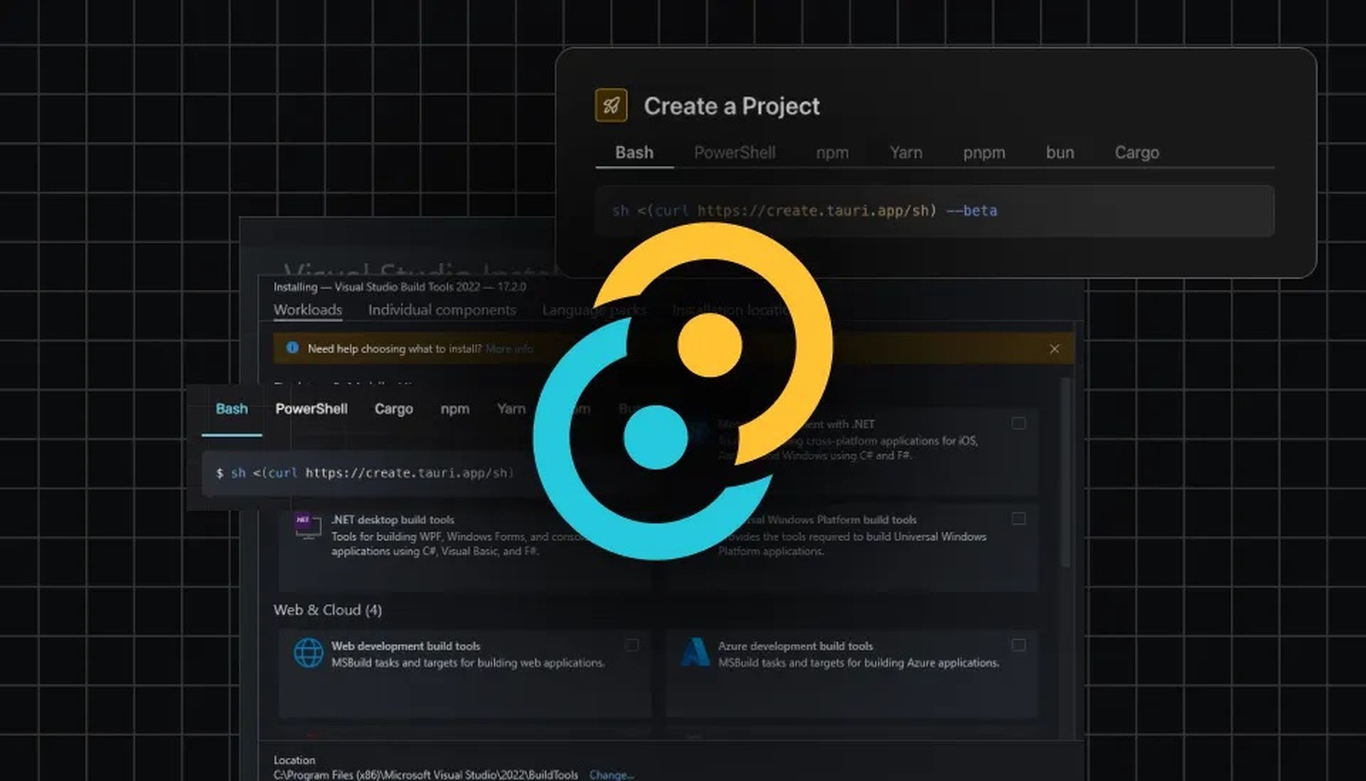The image size is (1366, 781).
Task: Click the Need help choosing what to install text
Action: point(395,349)
